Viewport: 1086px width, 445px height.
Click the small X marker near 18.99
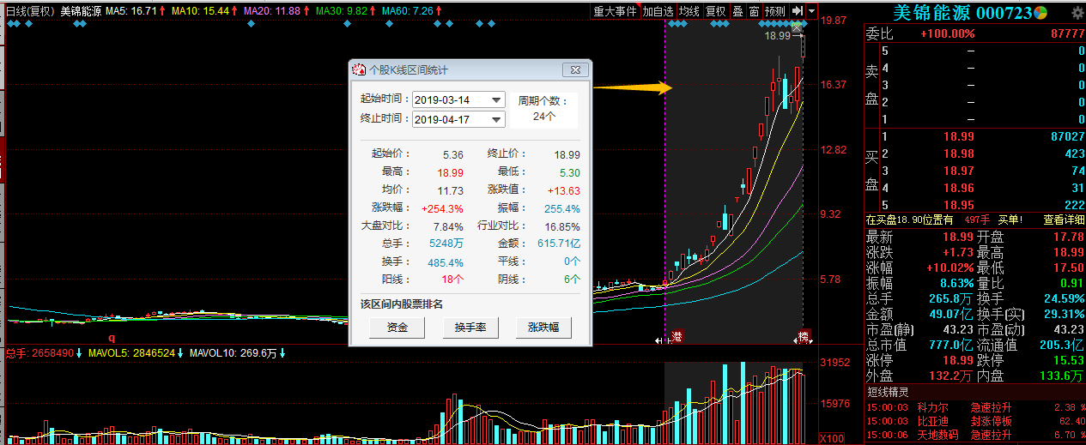point(797,29)
